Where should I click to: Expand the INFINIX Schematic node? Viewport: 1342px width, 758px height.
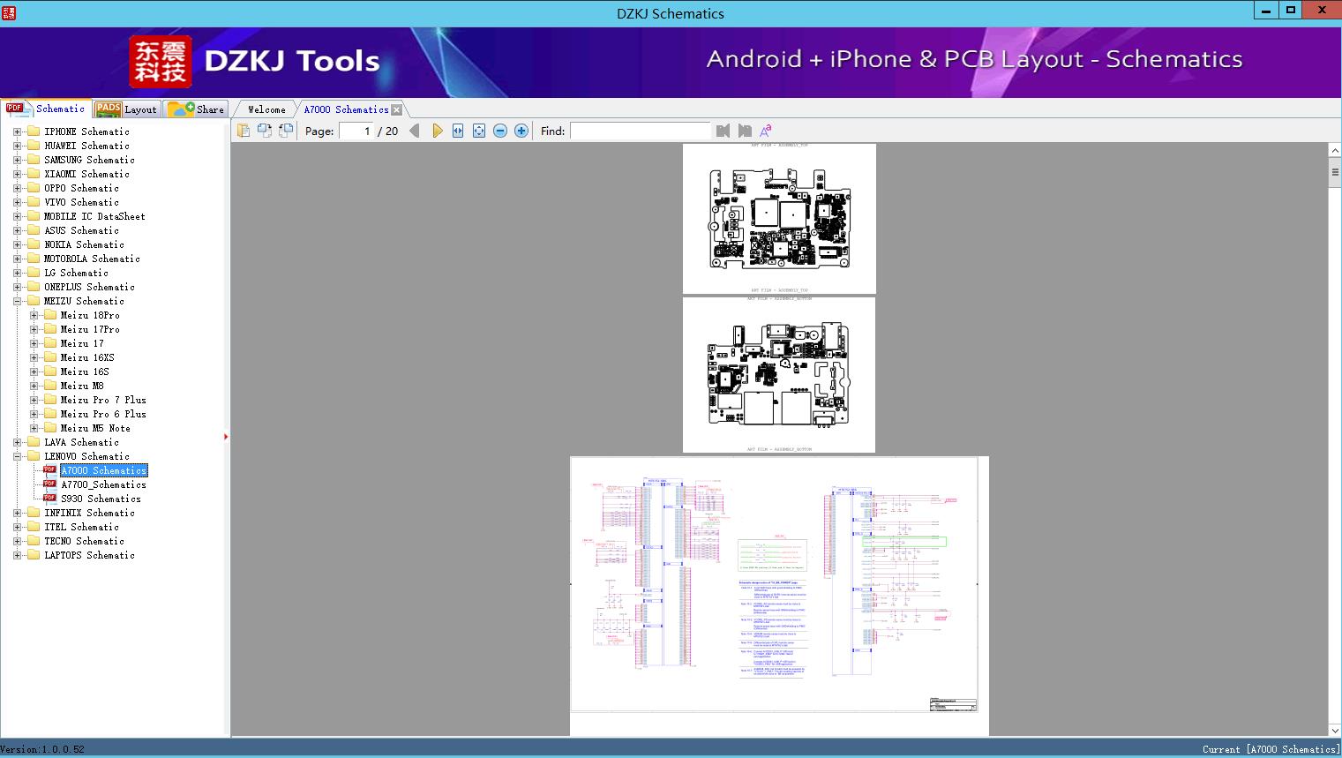pyautogui.click(x=17, y=513)
